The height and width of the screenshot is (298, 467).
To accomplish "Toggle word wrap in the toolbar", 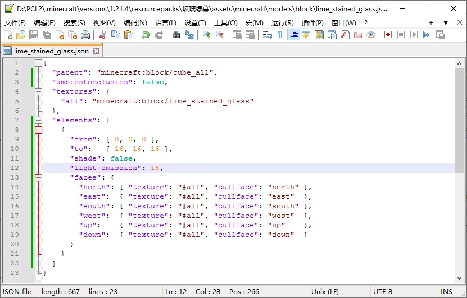I will [267, 35].
